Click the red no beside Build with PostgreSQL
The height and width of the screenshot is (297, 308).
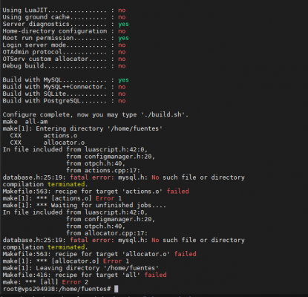click(122, 101)
